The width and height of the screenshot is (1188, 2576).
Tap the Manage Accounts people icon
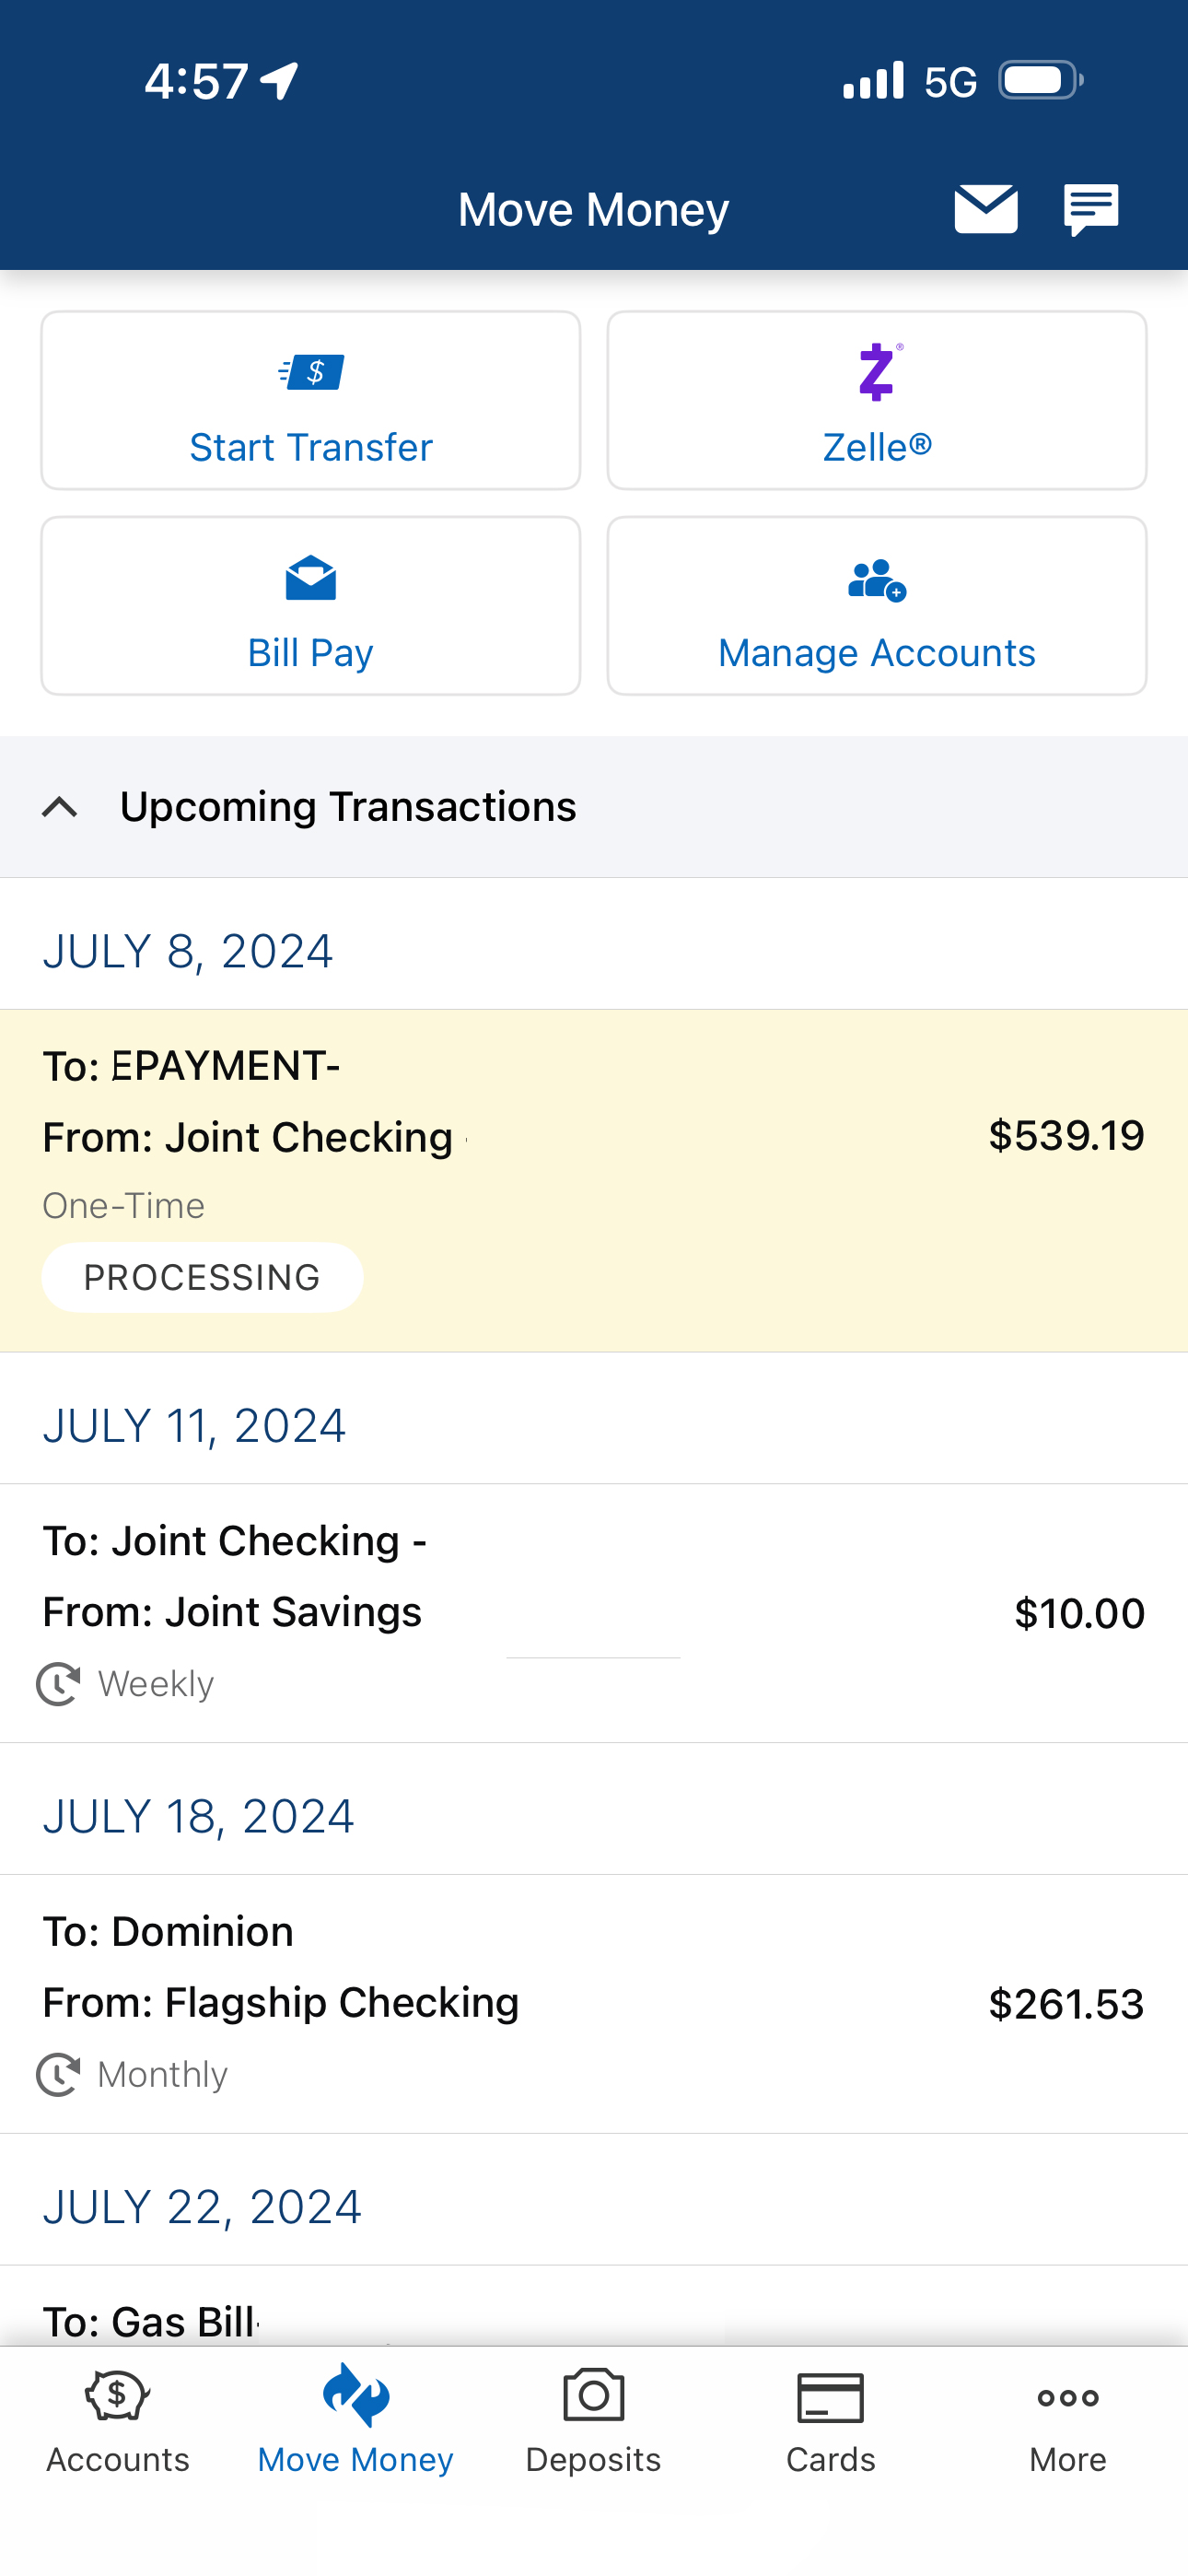[x=877, y=579]
